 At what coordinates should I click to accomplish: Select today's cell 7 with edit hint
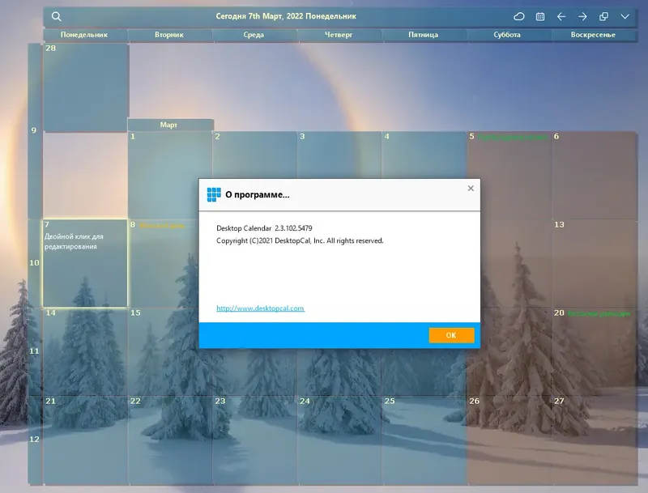click(x=85, y=263)
